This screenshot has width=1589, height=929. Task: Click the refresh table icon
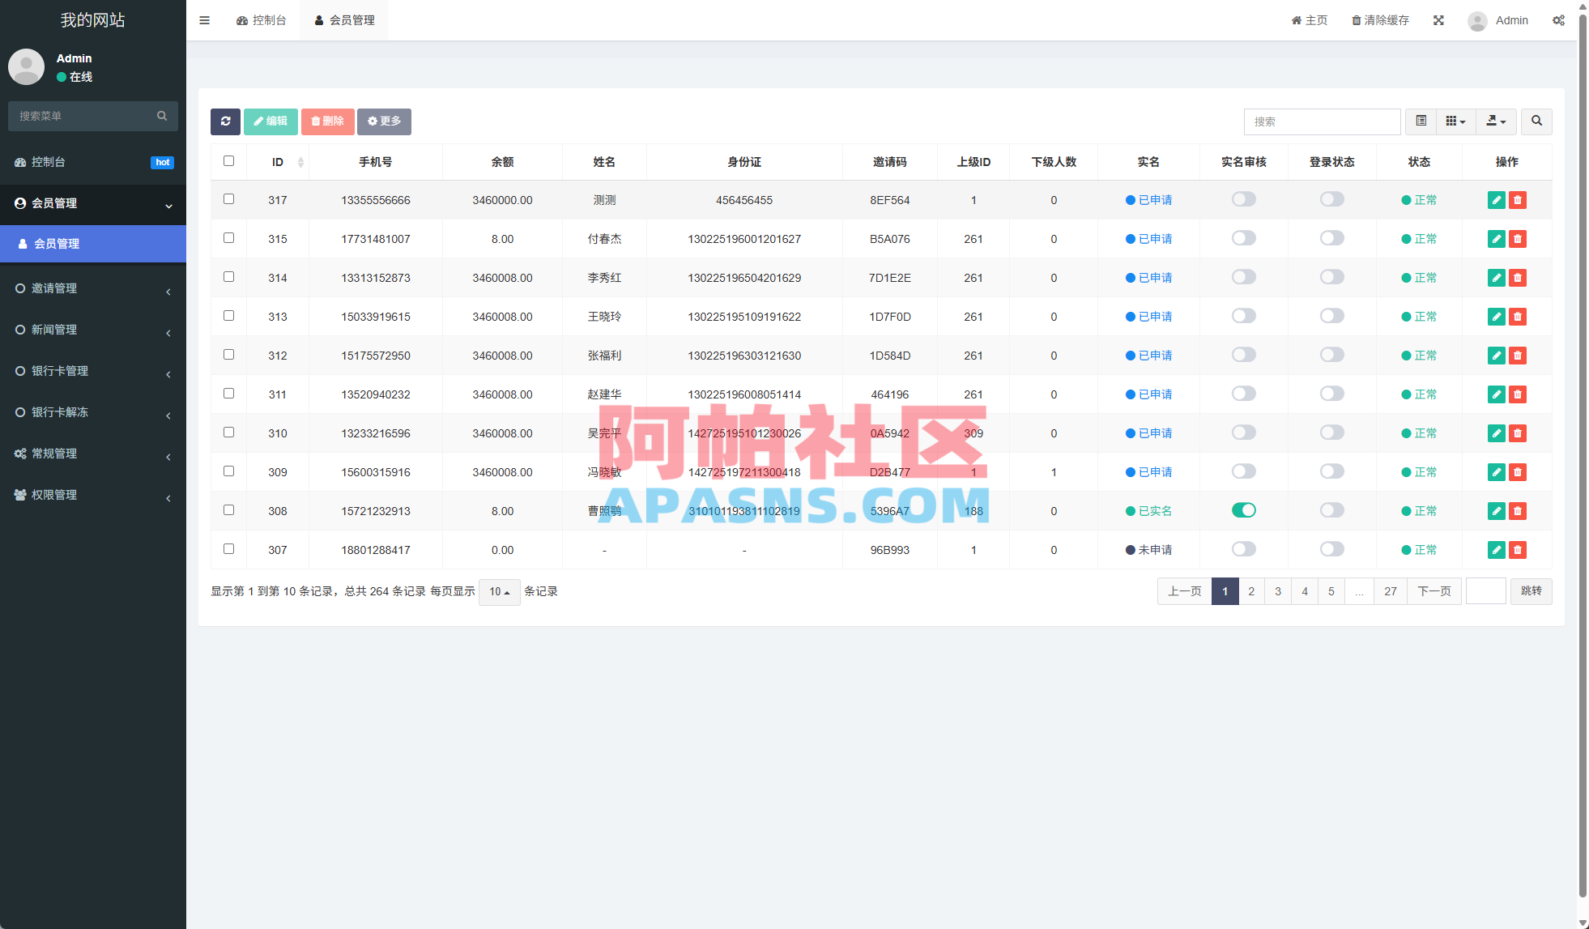[x=225, y=121]
